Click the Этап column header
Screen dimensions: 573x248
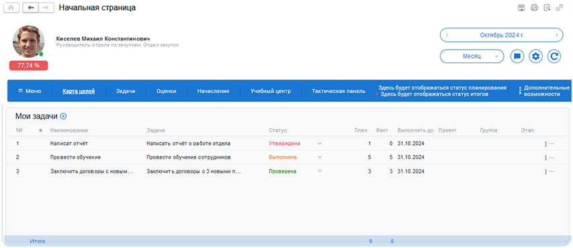pos(527,130)
